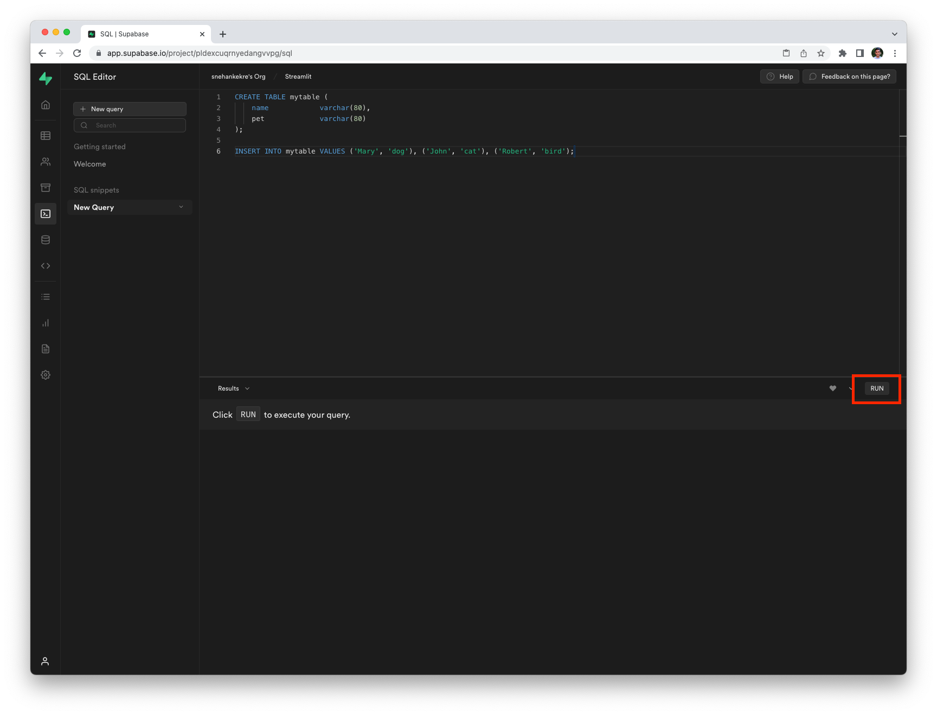Image resolution: width=937 pixels, height=715 pixels.
Task: Open the Table Editor icon in sidebar
Action: coord(46,136)
